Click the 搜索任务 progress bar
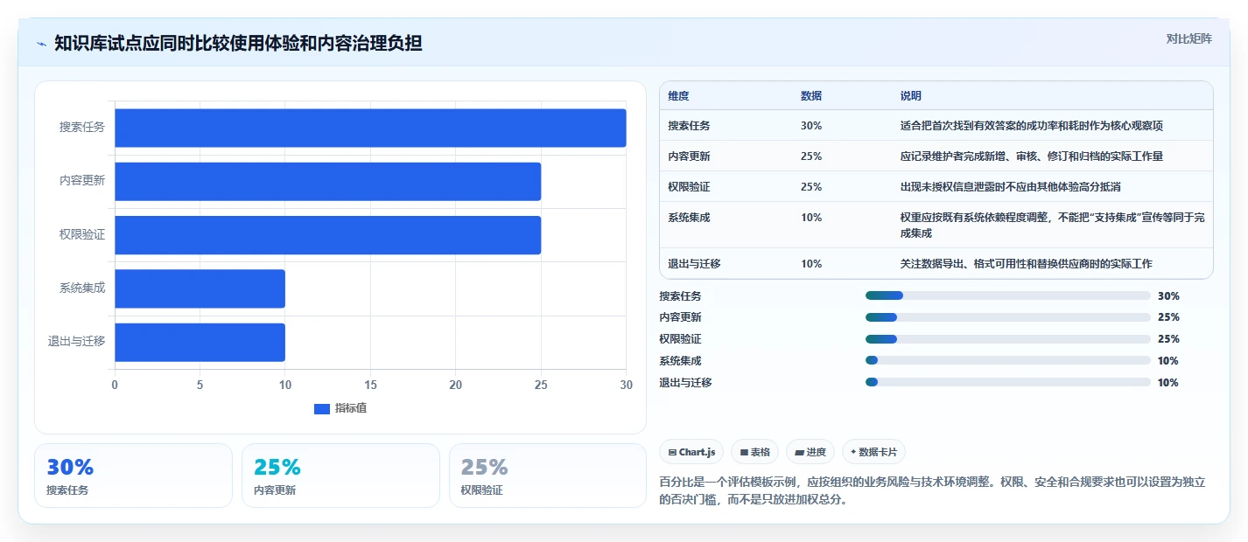 1007,296
